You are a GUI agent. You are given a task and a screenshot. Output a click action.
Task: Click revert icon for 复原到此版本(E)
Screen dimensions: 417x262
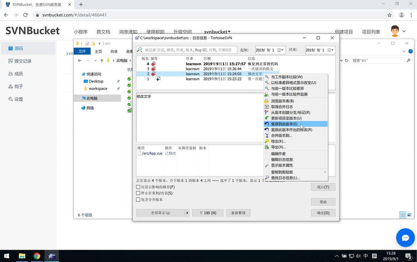click(x=267, y=124)
